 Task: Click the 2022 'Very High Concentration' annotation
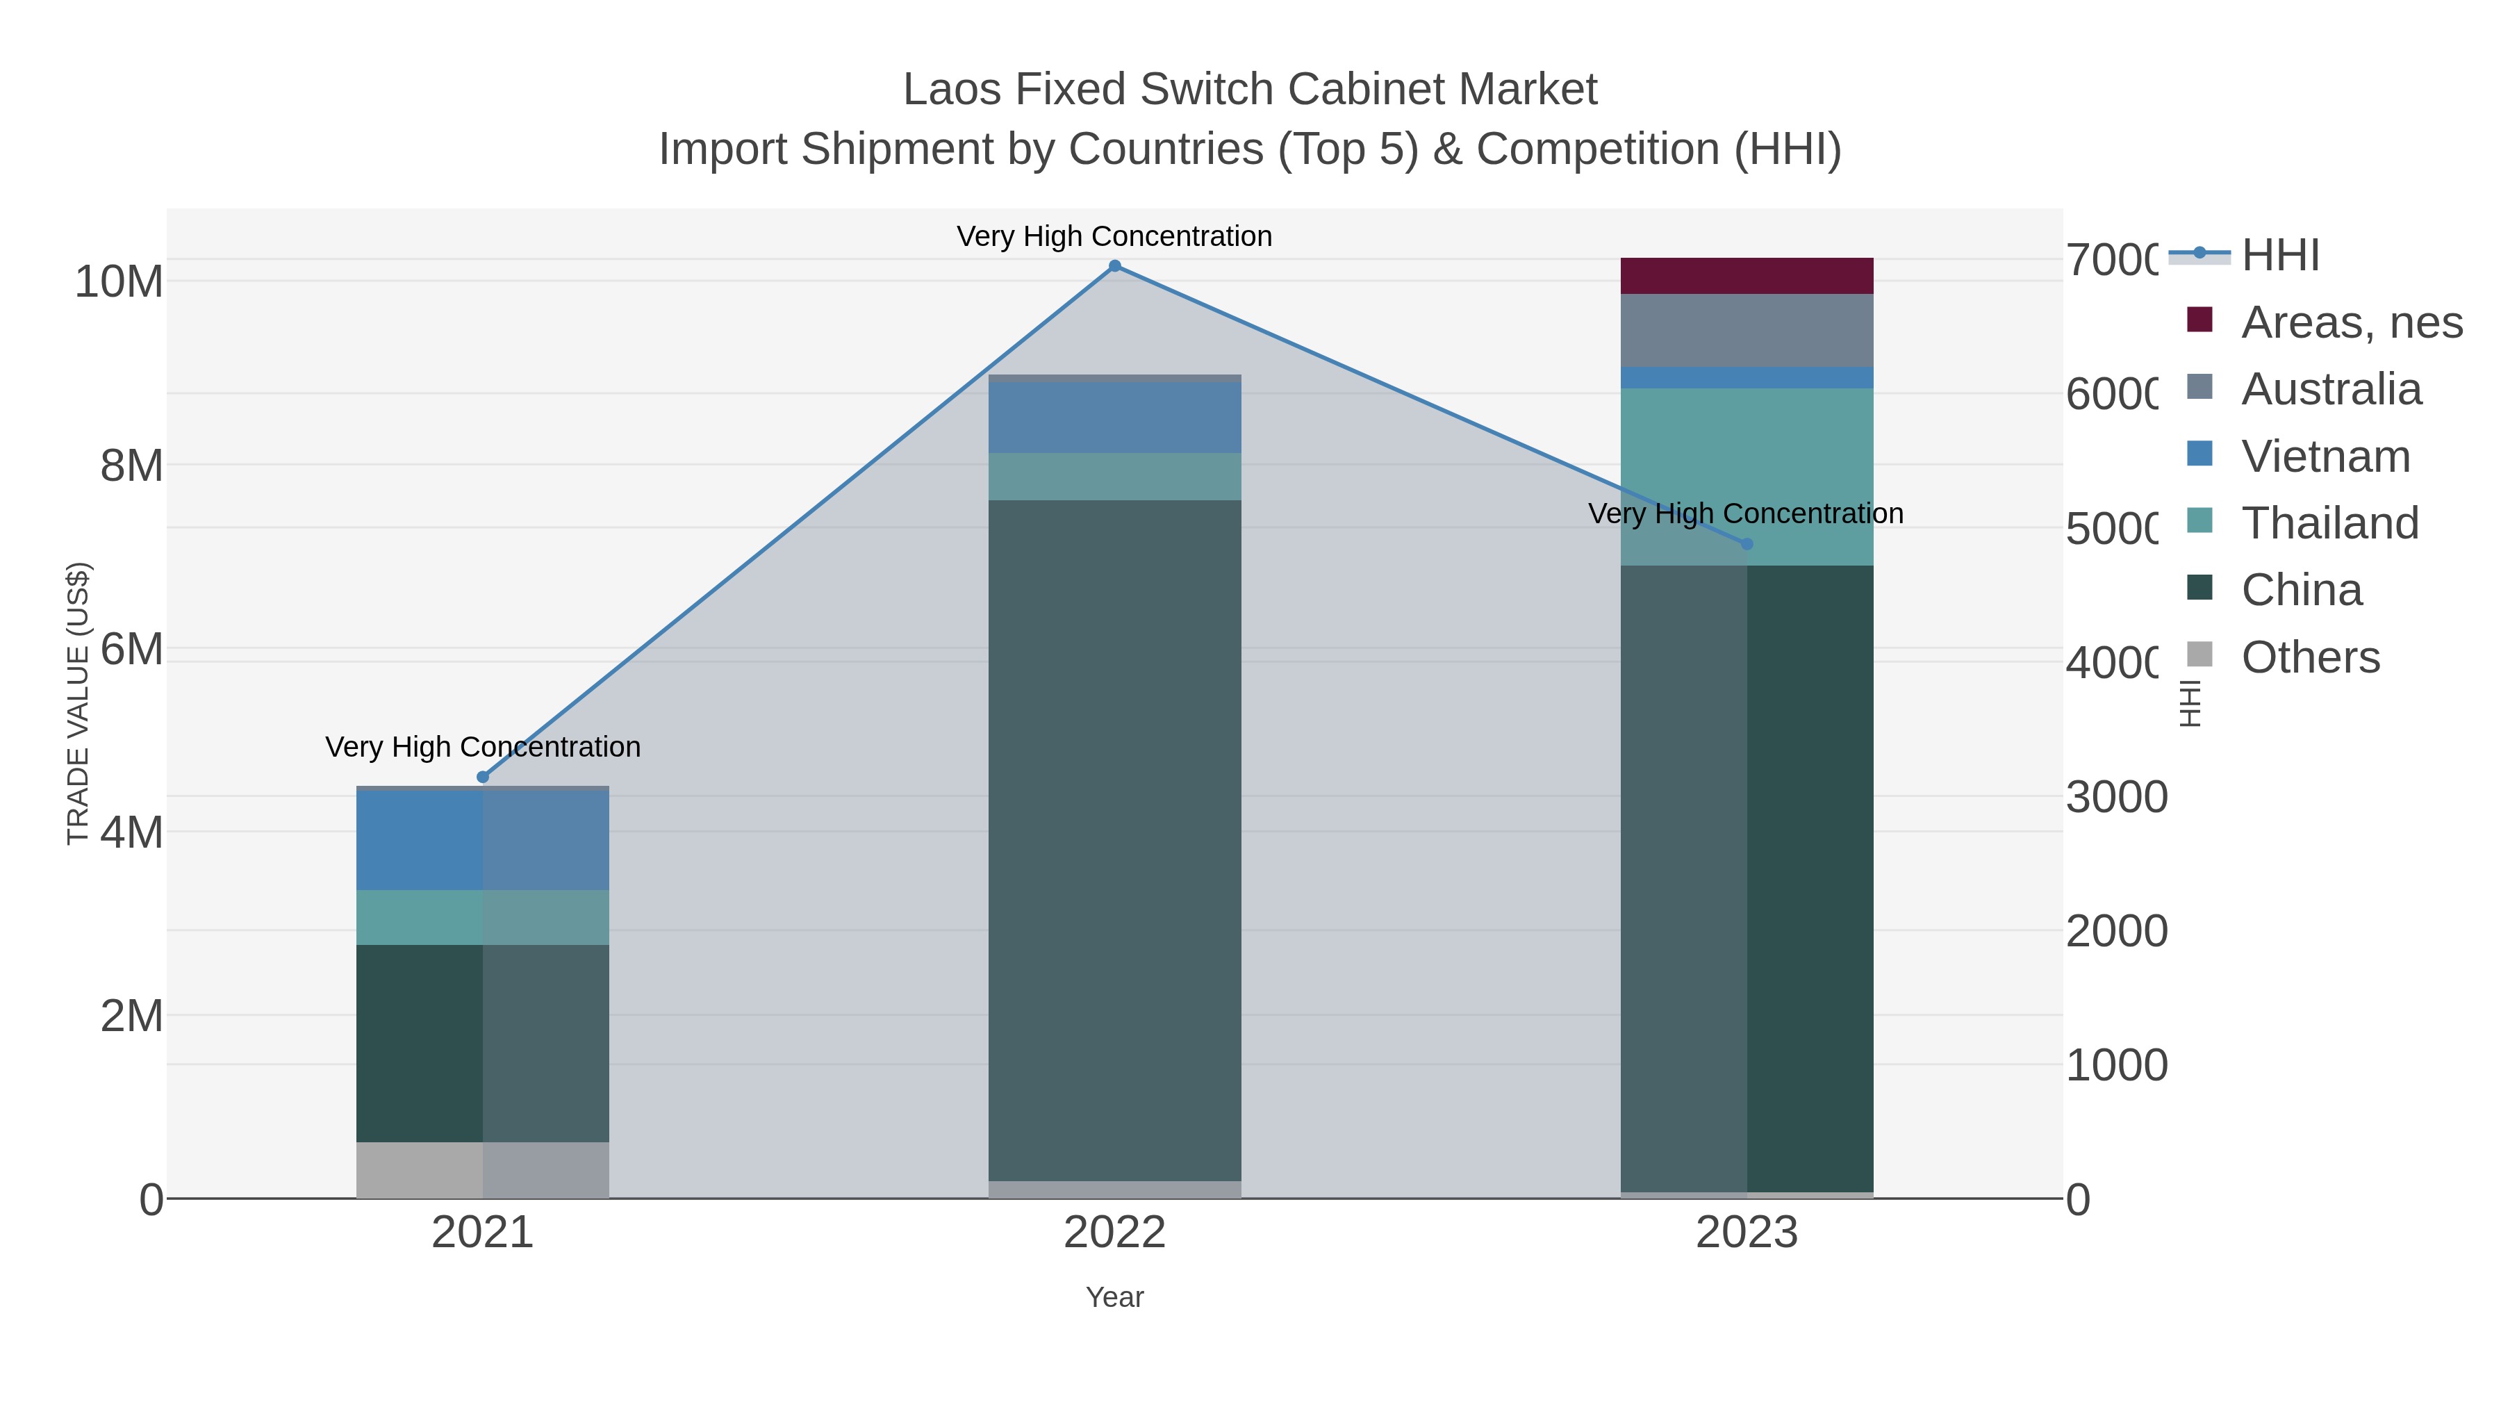point(1114,236)
